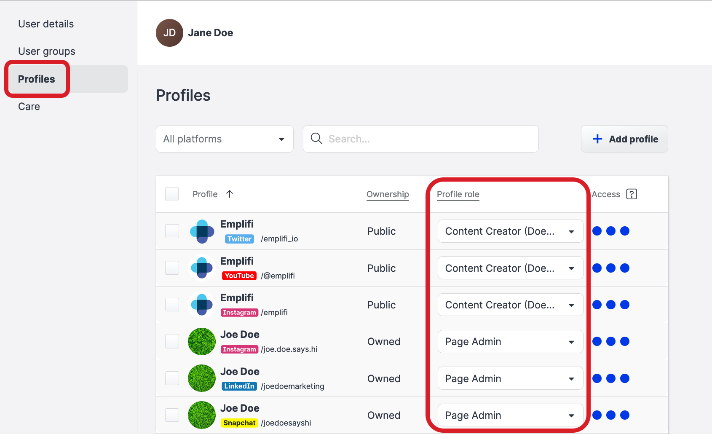This screenshot has height=434, width=712.
Task: Click the Emplifi clover-shaped profile avatar
Action: pyautogui.click(x=201, y=231)
